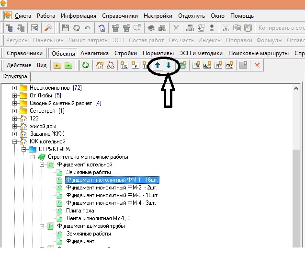Click the save floppy disk icon

tap(66, 28)
